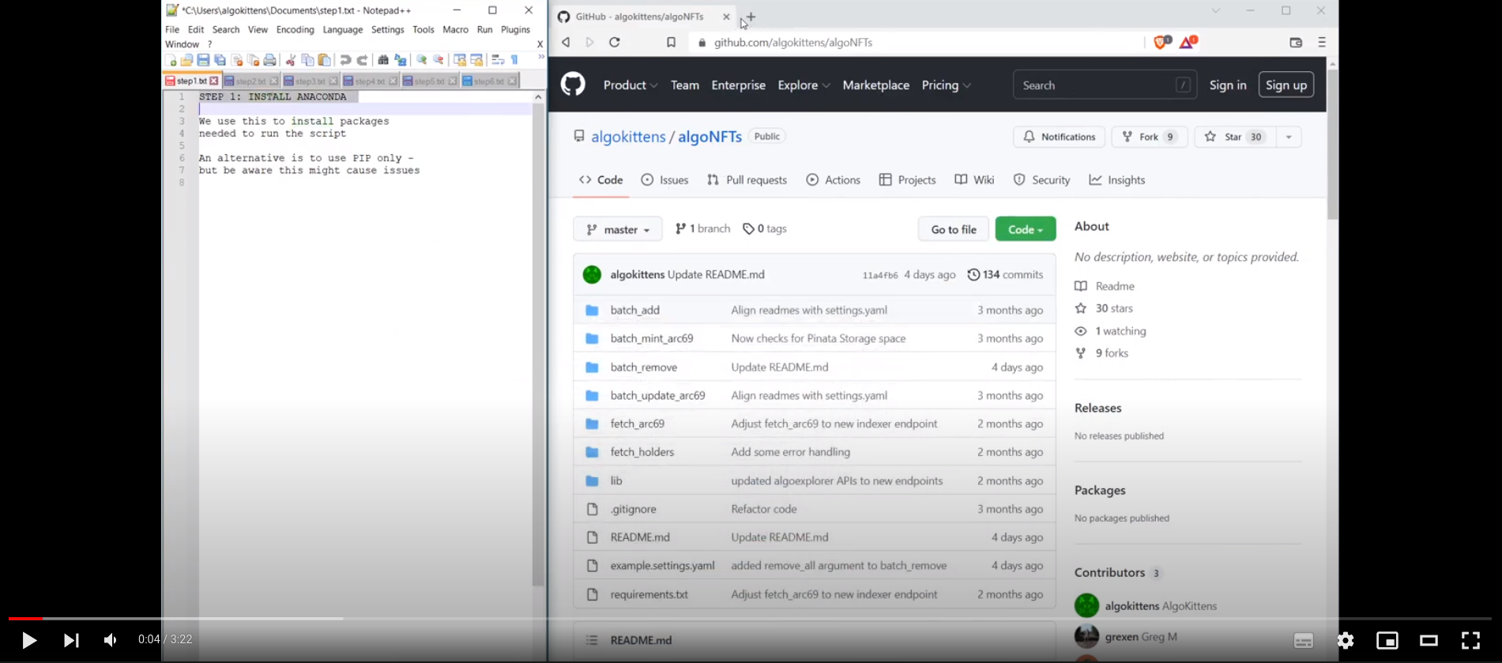Undo last edit in Notepad++

(x=345, y=60)
